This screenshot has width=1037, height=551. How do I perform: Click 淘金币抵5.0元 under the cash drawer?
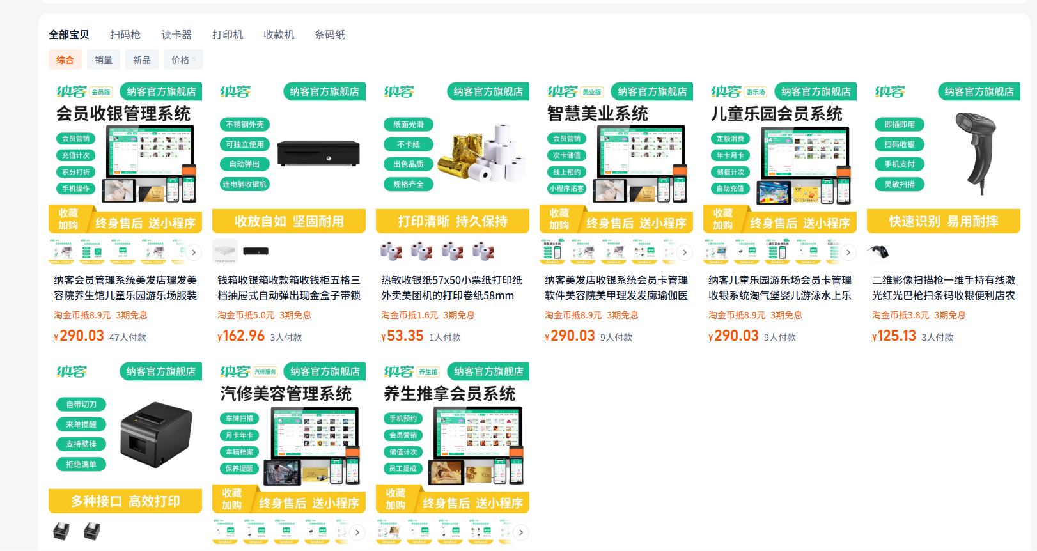tap(246, 315)
